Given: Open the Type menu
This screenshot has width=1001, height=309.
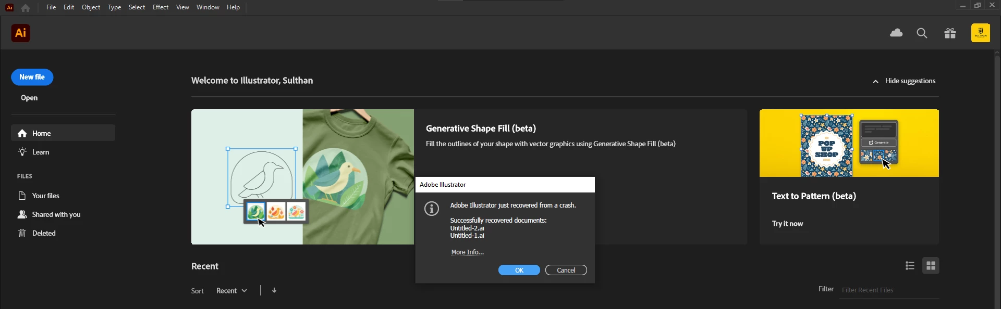Looking at the screenshot, I should (114, 7).
